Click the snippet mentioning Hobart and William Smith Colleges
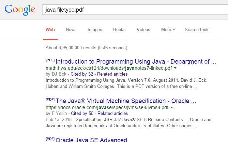The height and width of the screenshot is (144, 228). point(126,83)
